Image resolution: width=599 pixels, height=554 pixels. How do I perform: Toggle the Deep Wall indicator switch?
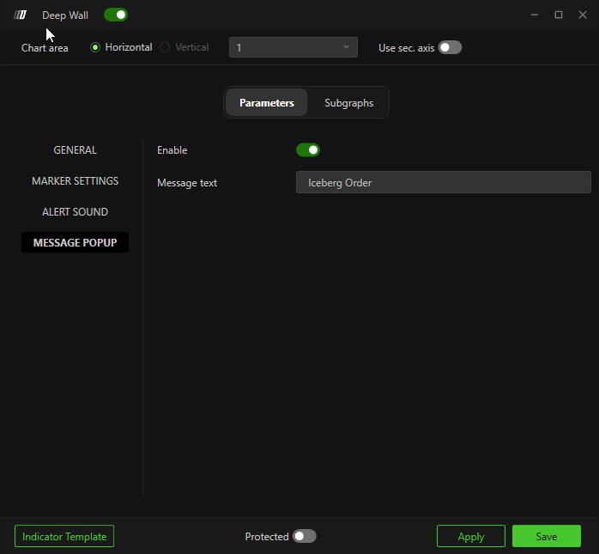116,15
